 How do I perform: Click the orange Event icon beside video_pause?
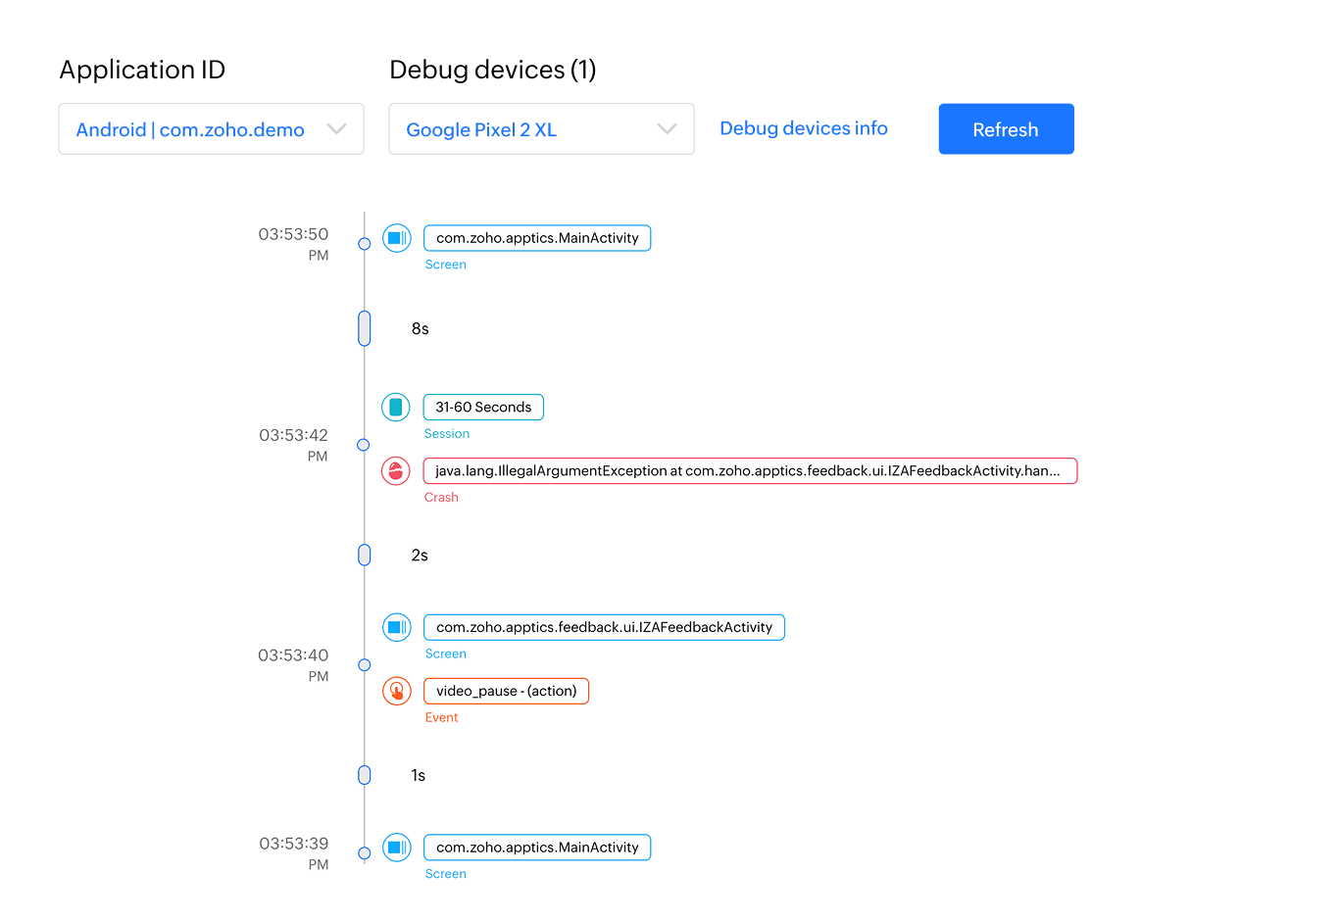click(396, 691)
